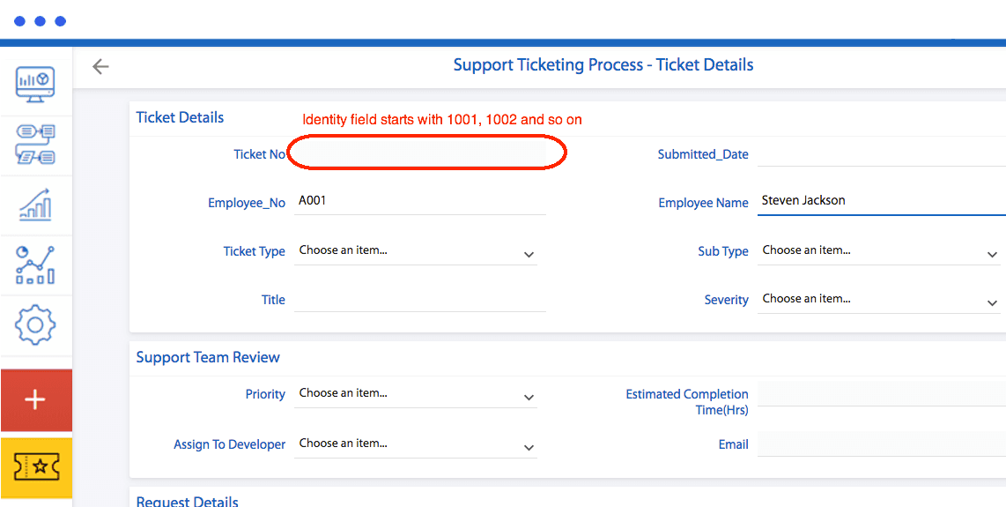Click the Estimated Completion Time field
The image size is (1006, 507).
pyautogui.click(x=879, y=394)
